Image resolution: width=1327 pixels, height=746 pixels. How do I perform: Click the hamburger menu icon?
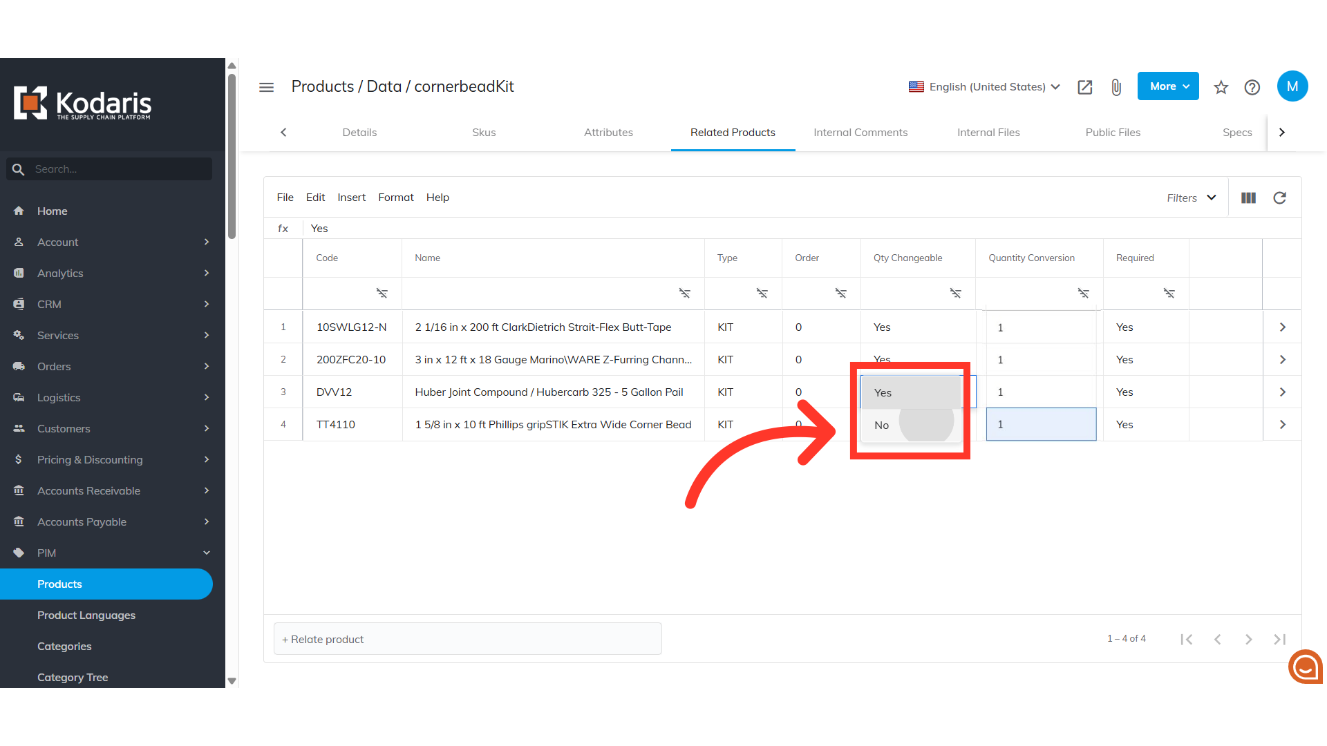point(266,87)
